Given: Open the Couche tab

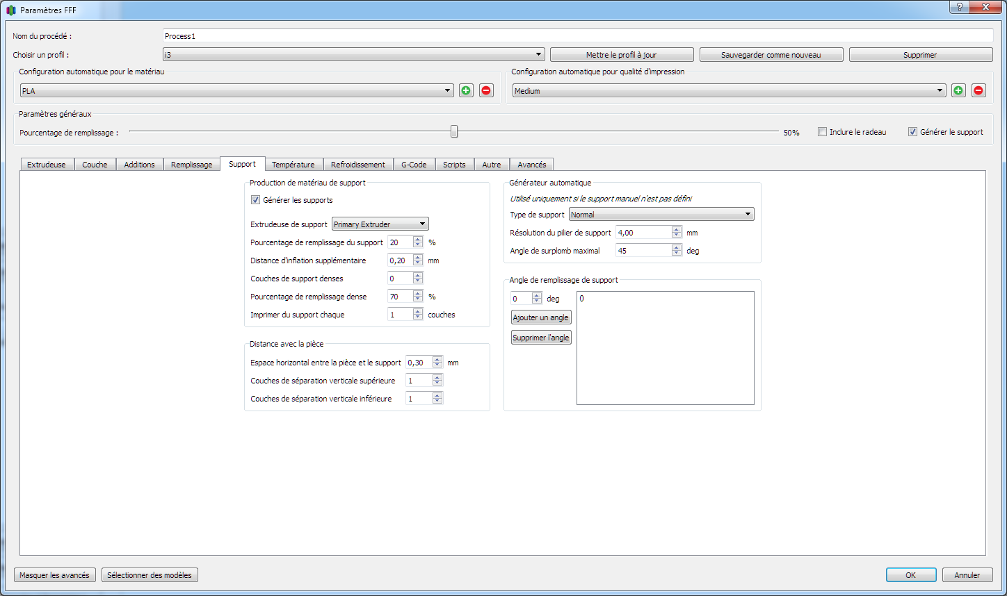Looking at the screenshot, I should click(95, 165).
